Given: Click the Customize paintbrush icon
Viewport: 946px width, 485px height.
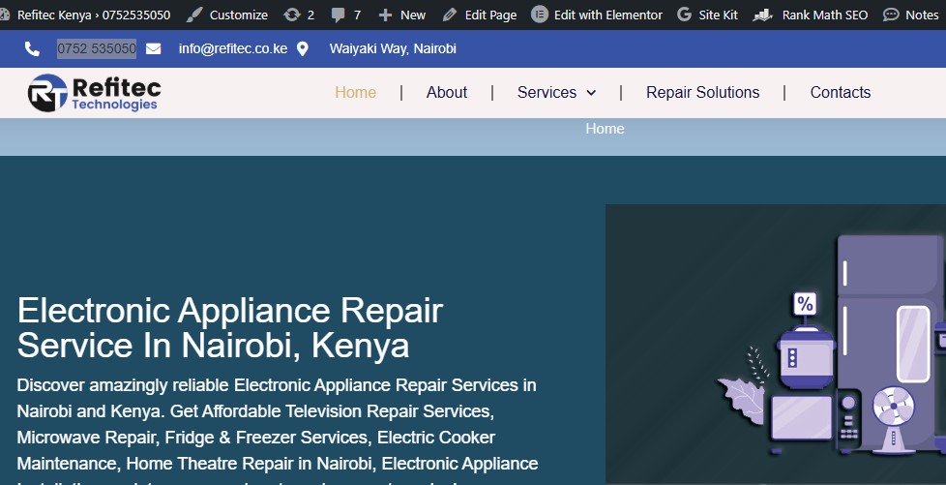Looking at the screenshot, I should [x=194, y=15].
